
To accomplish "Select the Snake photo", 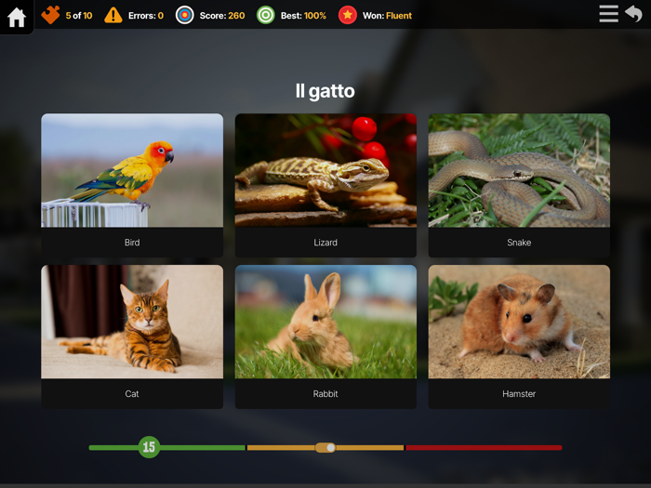I will click(x=519, y=170).
